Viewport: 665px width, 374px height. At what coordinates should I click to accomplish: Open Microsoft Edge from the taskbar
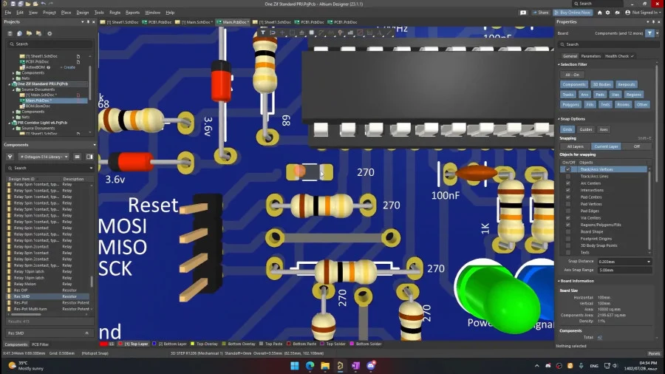pos(310,366)
